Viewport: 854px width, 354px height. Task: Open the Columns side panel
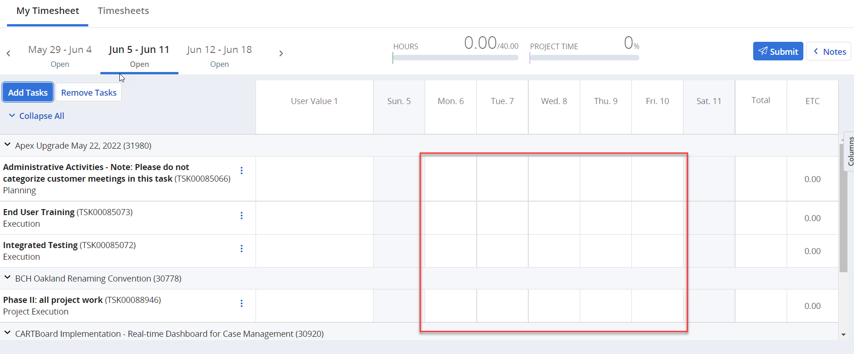[x=850, y=151]
